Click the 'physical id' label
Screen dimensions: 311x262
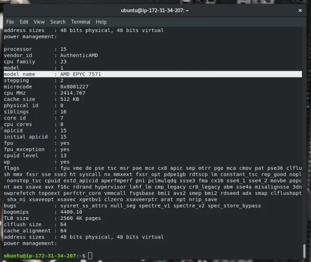[x=21, y=106]
